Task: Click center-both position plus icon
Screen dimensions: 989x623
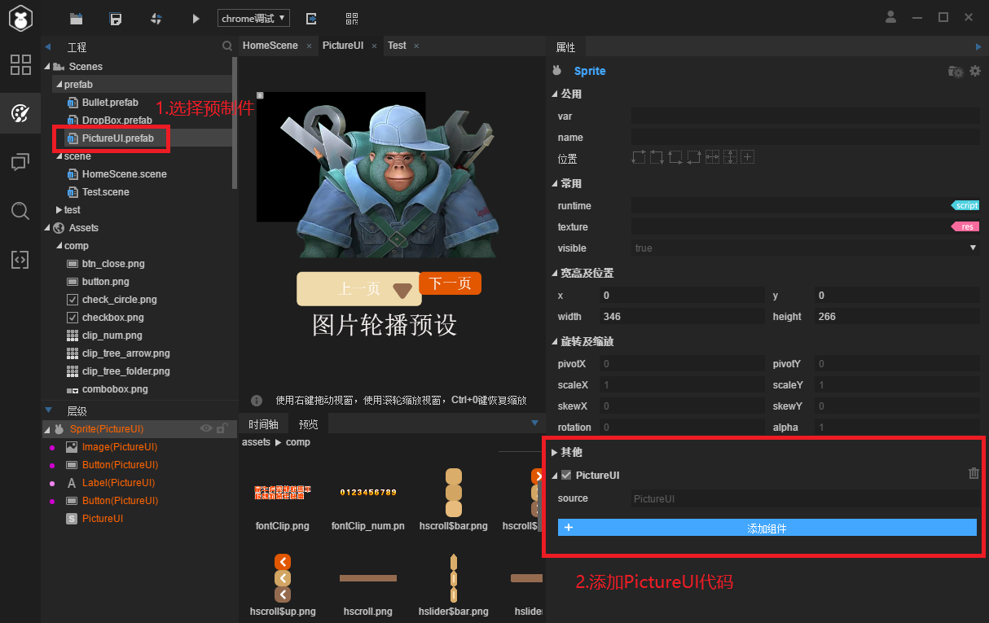Action: coord(748,158)
